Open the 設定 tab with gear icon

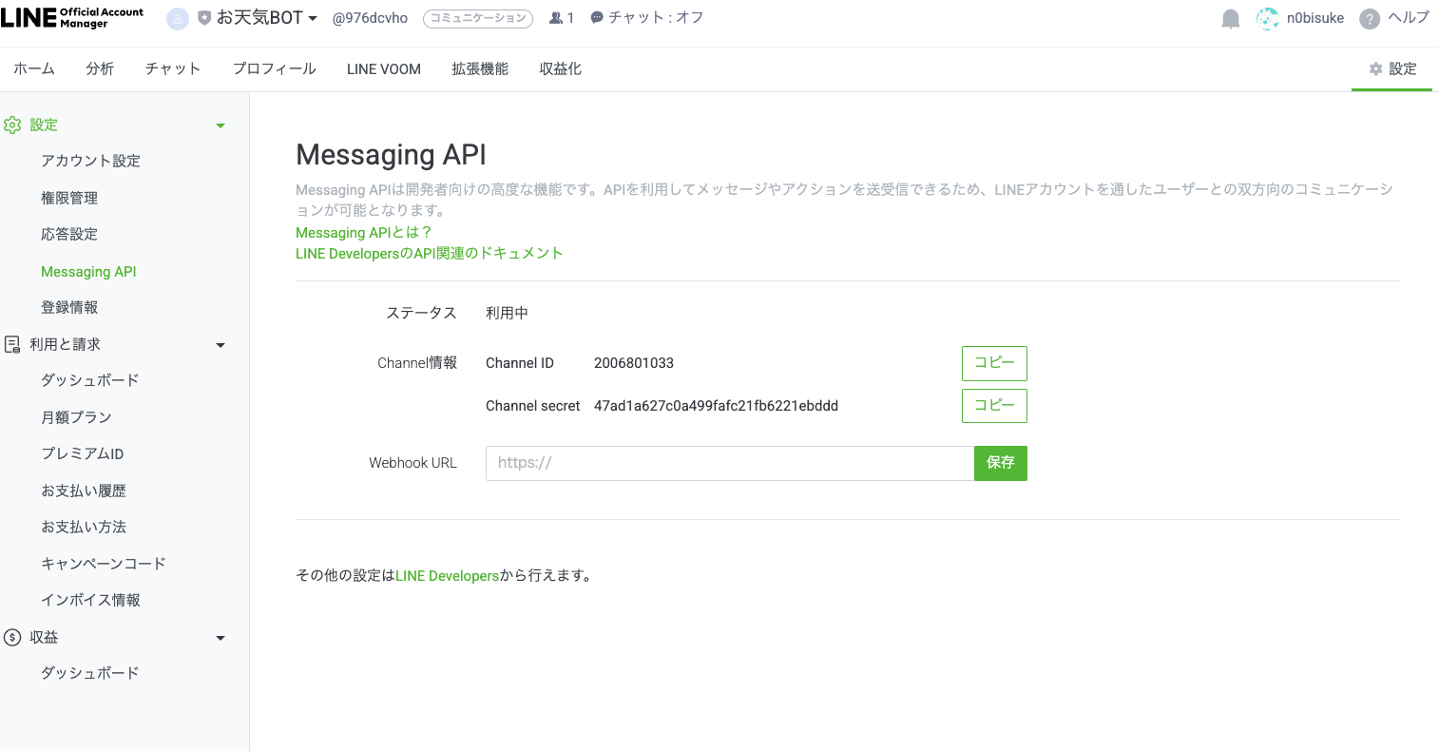click(1392, 68)
